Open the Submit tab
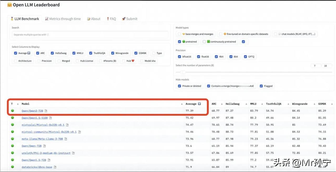The width and height of the screenshot is (336, 172). 130,19
